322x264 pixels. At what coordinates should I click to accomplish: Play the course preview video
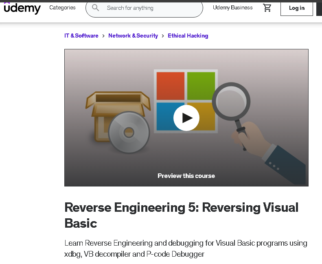click(x=186, y=118)
